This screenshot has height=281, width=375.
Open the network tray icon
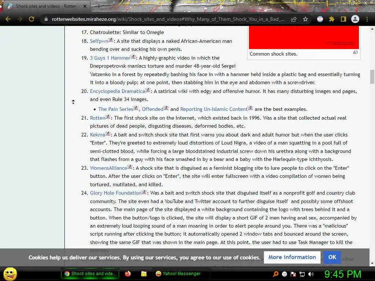tap(302, 274)
